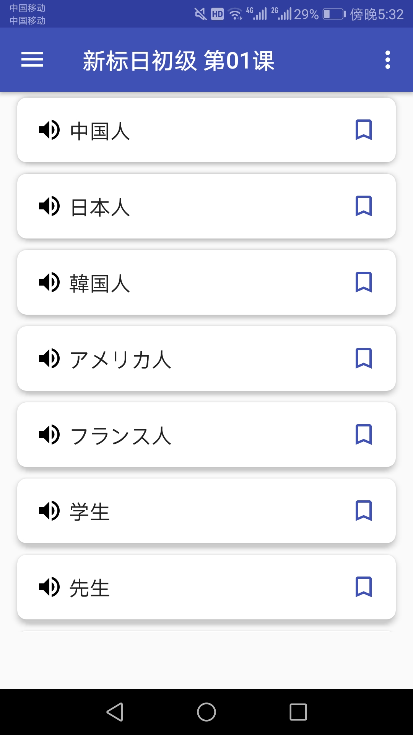
Task: Play pronunciation audio for アメリカ人
Action: (x=49, y=358)
